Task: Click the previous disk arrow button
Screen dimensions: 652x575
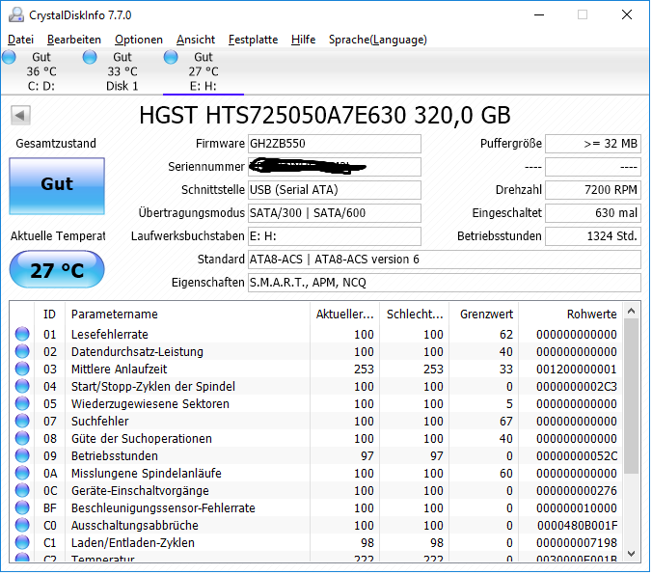Action: [20, 115]
